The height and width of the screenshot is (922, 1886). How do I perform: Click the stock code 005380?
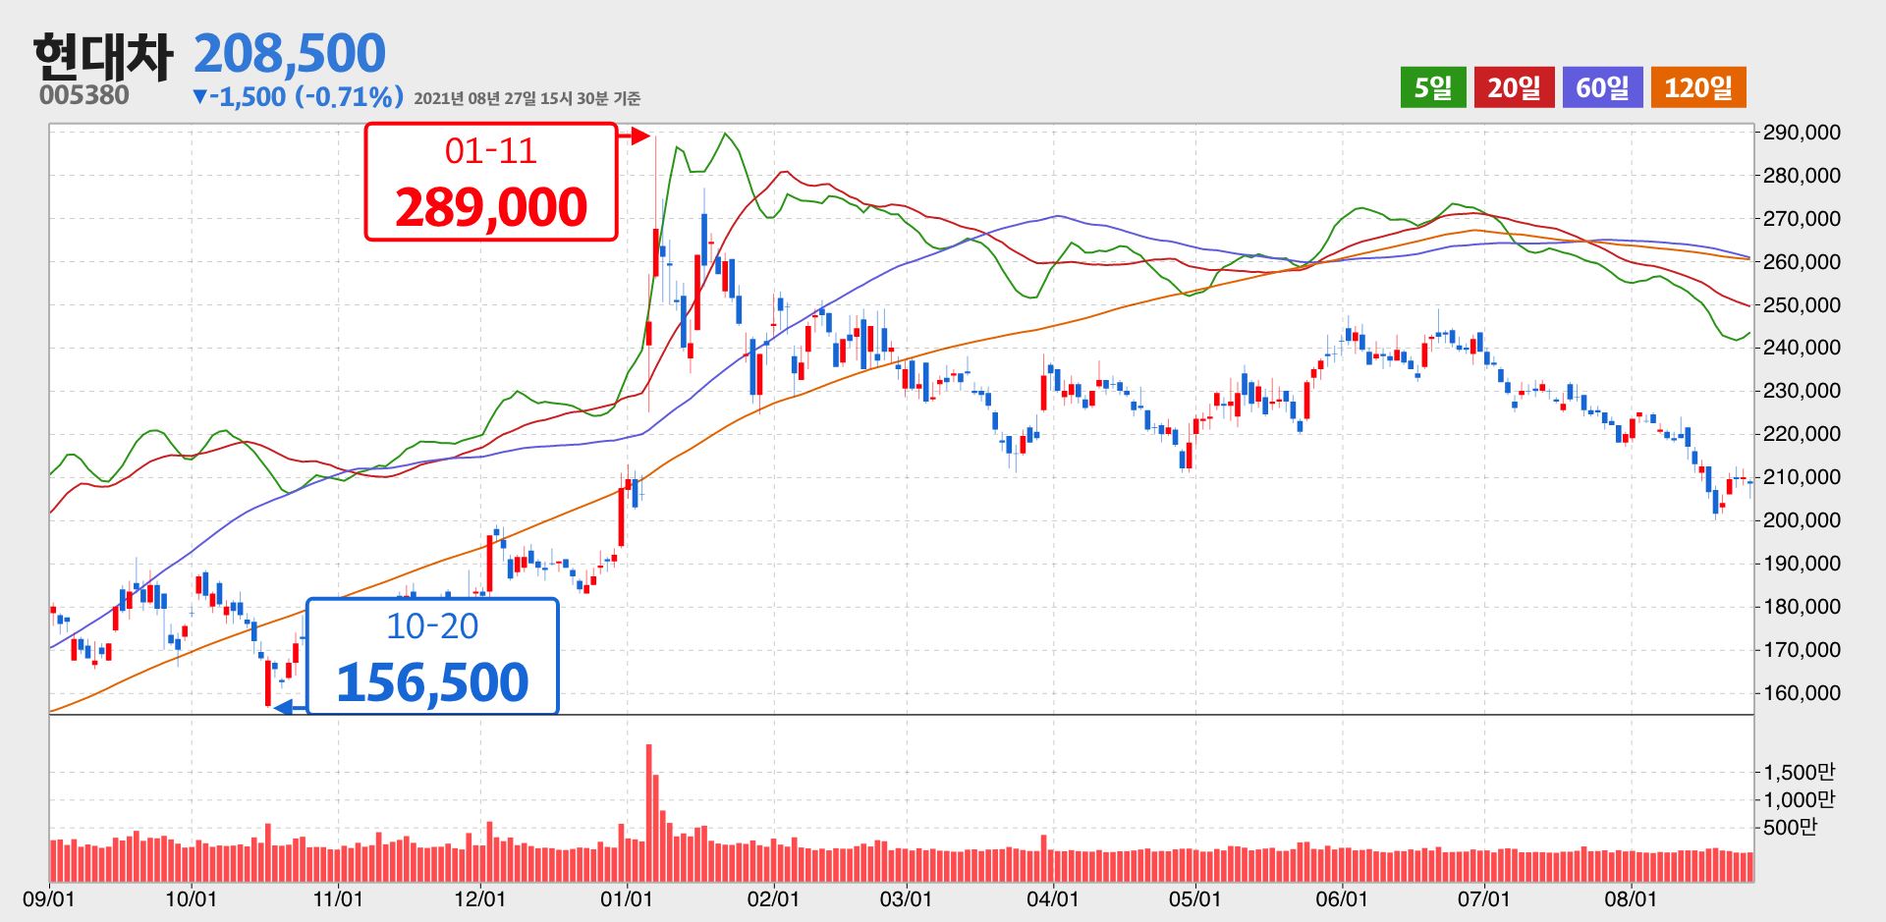(84, 95)
